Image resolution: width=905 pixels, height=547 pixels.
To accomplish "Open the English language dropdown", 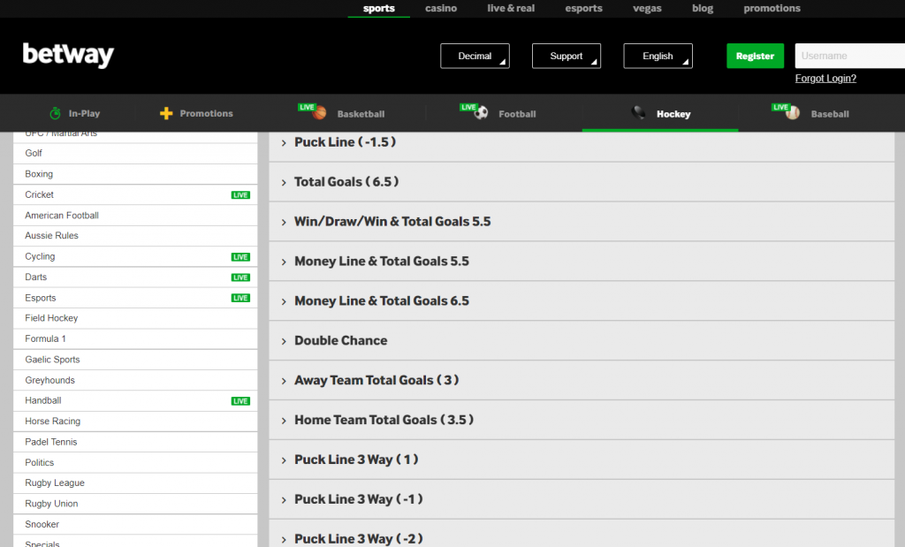I will tap(658, 56).
